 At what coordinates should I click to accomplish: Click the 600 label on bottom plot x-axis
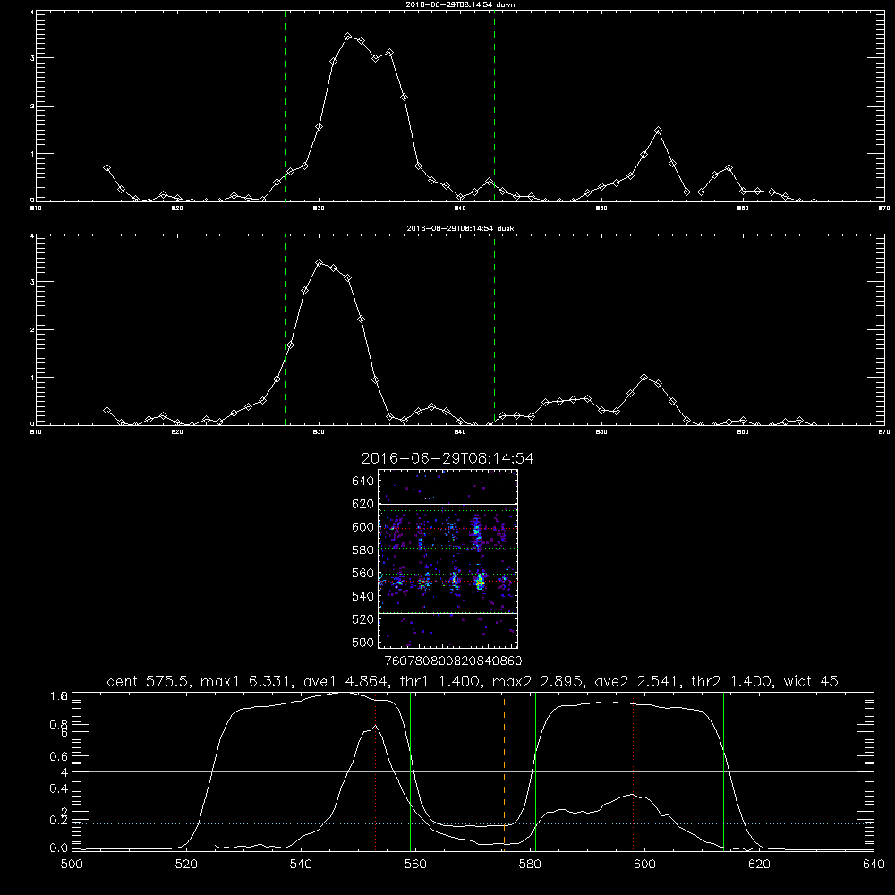(644, 865)
